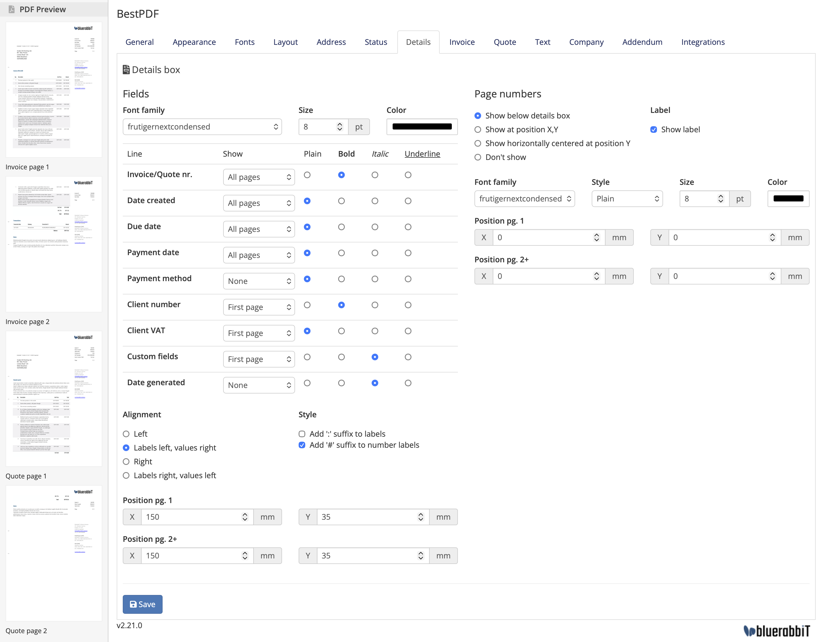Image resolution: width=819 pixels, height=642 pixels.
Task: Set Invoice/Quote nr. style to Italic
Action: coord(374,175)
